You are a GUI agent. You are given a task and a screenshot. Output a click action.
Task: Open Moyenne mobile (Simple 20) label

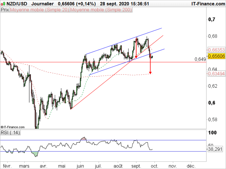click(x=40, y=10)
